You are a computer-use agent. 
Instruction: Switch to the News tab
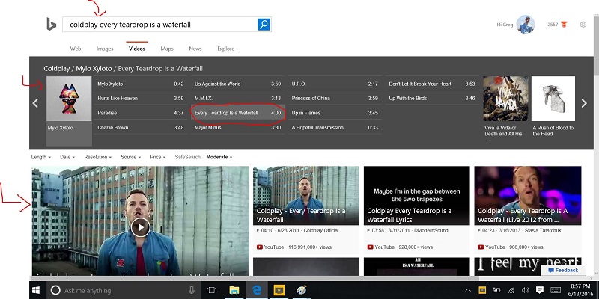coord(195,49)
